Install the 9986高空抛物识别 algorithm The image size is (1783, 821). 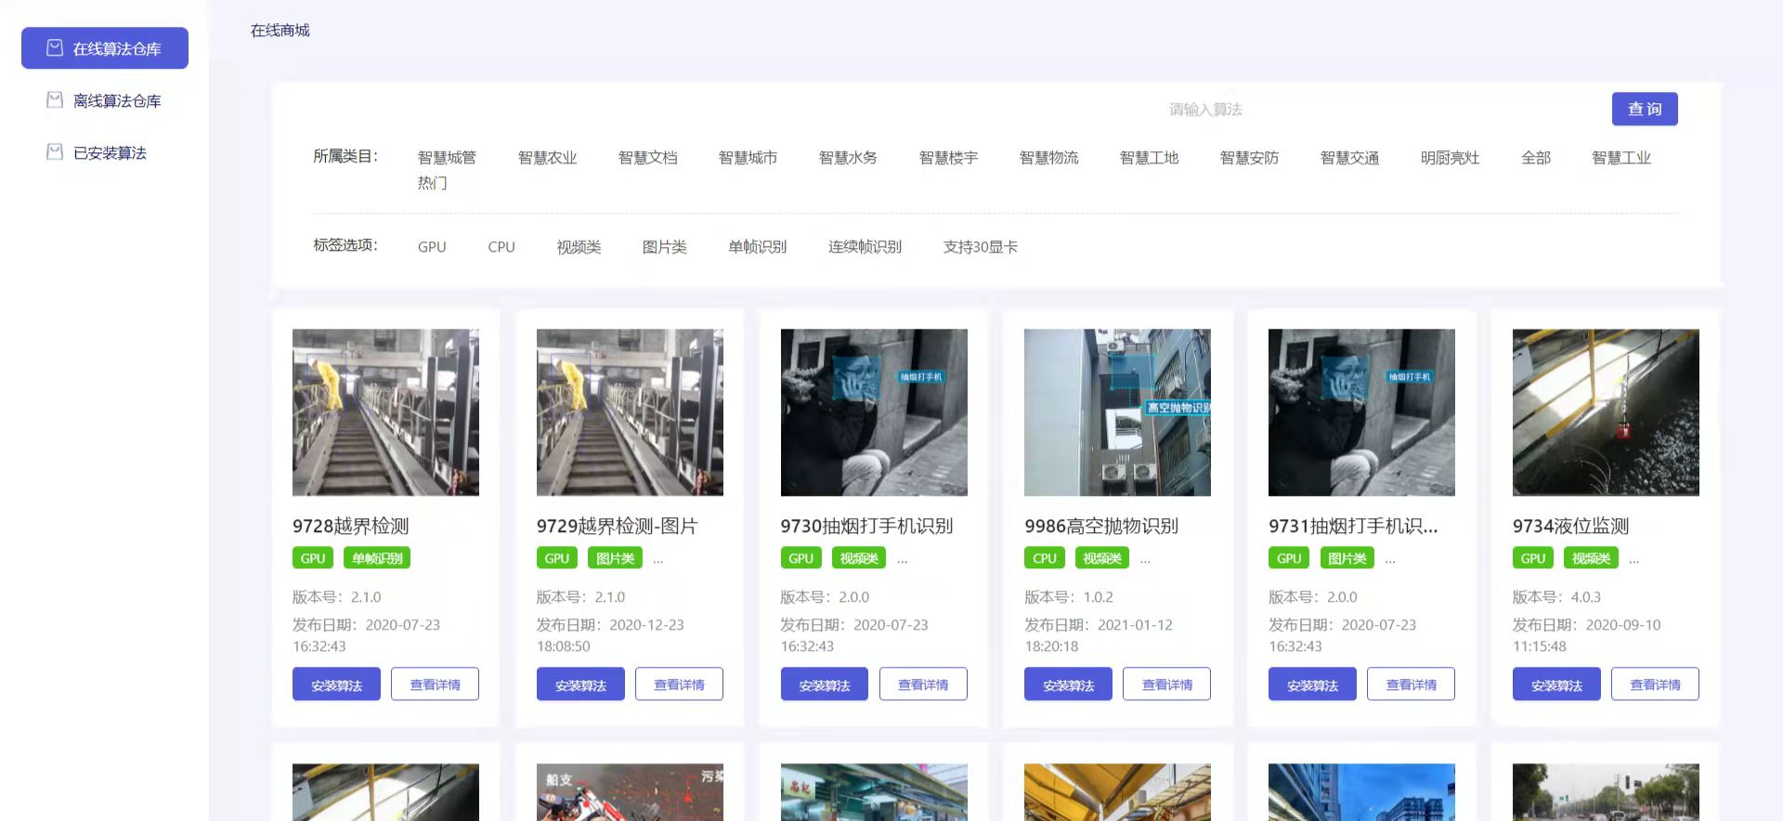(1068, 684)
